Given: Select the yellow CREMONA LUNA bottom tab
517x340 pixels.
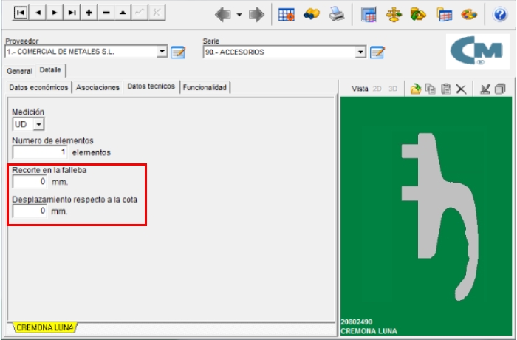Looking at the screenshot, I should click(45, 327).
